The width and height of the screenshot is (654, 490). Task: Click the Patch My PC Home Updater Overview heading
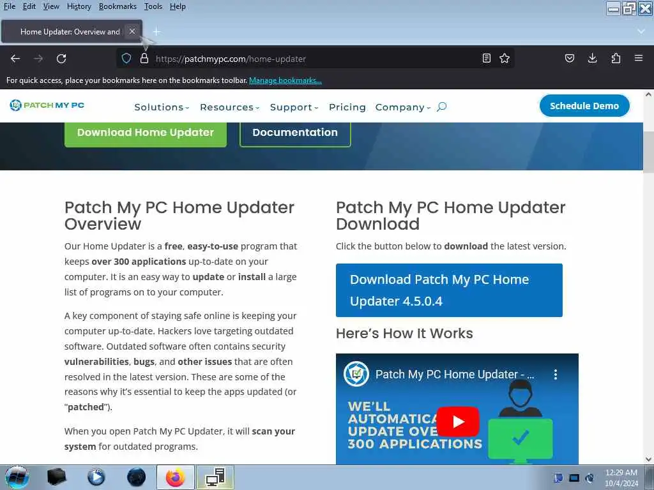[179, 216]
